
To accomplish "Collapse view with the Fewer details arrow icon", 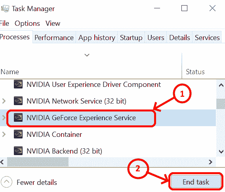I will 6,182.
